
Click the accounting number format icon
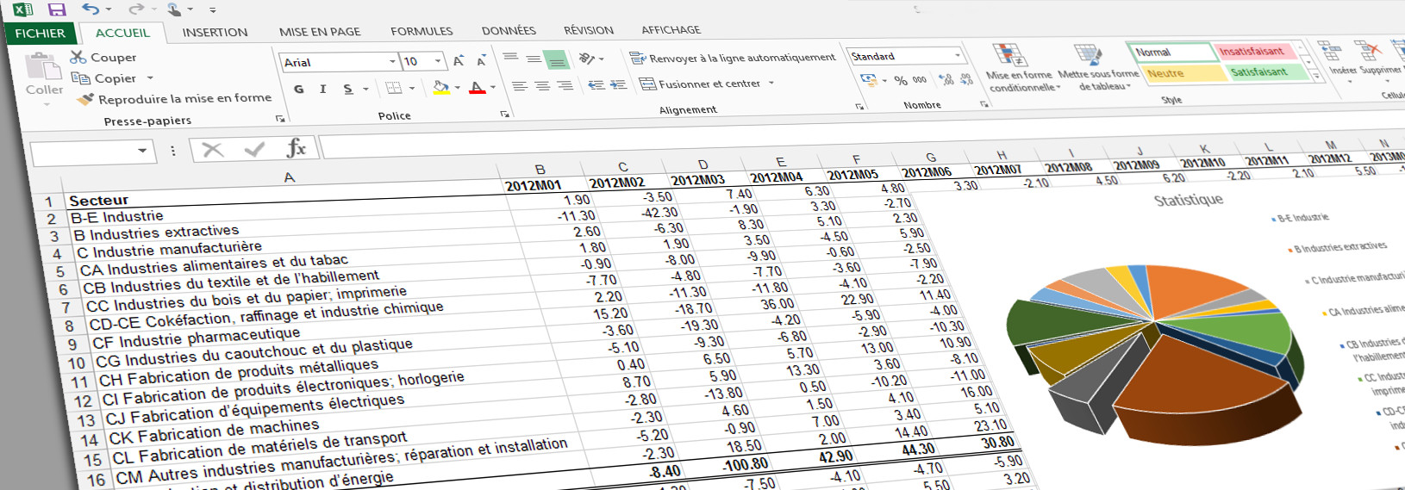pyautogui.click(x=869, y=79)
